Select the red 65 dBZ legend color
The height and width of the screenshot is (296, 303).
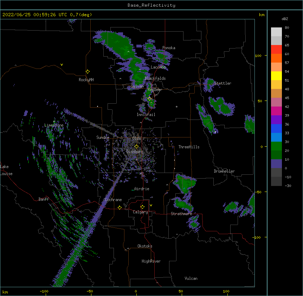click(276, 50)
